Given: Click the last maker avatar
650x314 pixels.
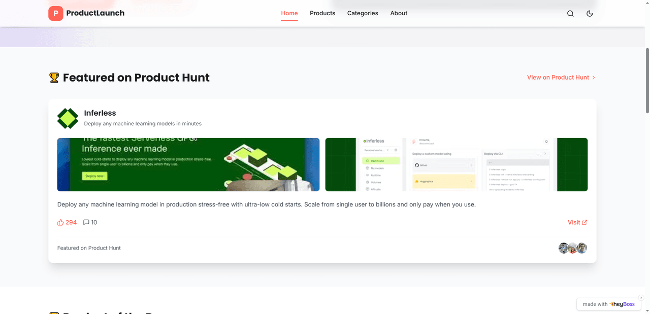Looking at the screenshot, I should click(x=582, y=248).
